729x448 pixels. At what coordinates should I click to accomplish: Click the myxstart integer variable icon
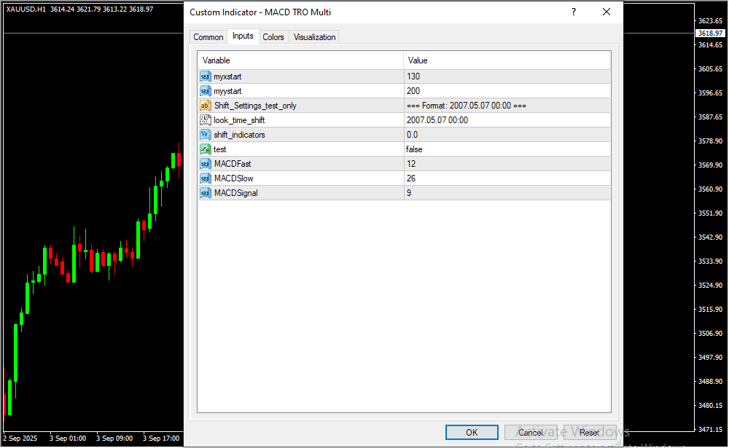coord(205,76)
